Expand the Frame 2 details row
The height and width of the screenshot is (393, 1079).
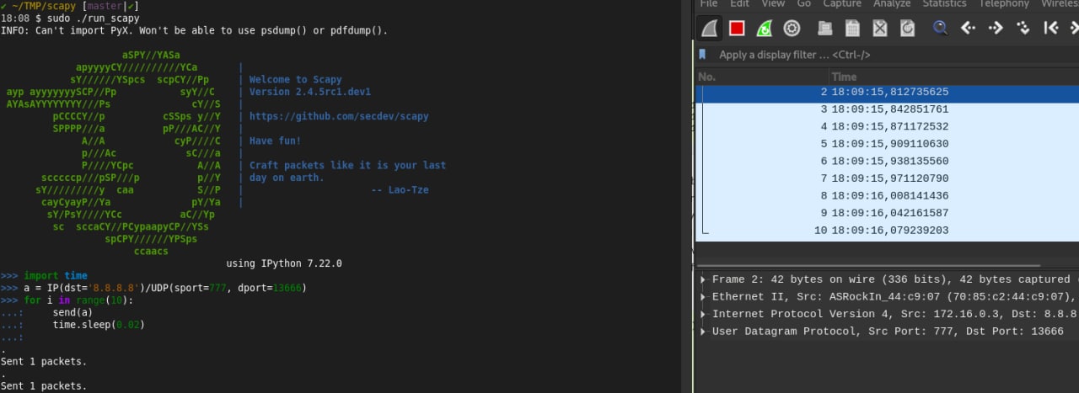[704, 279]
